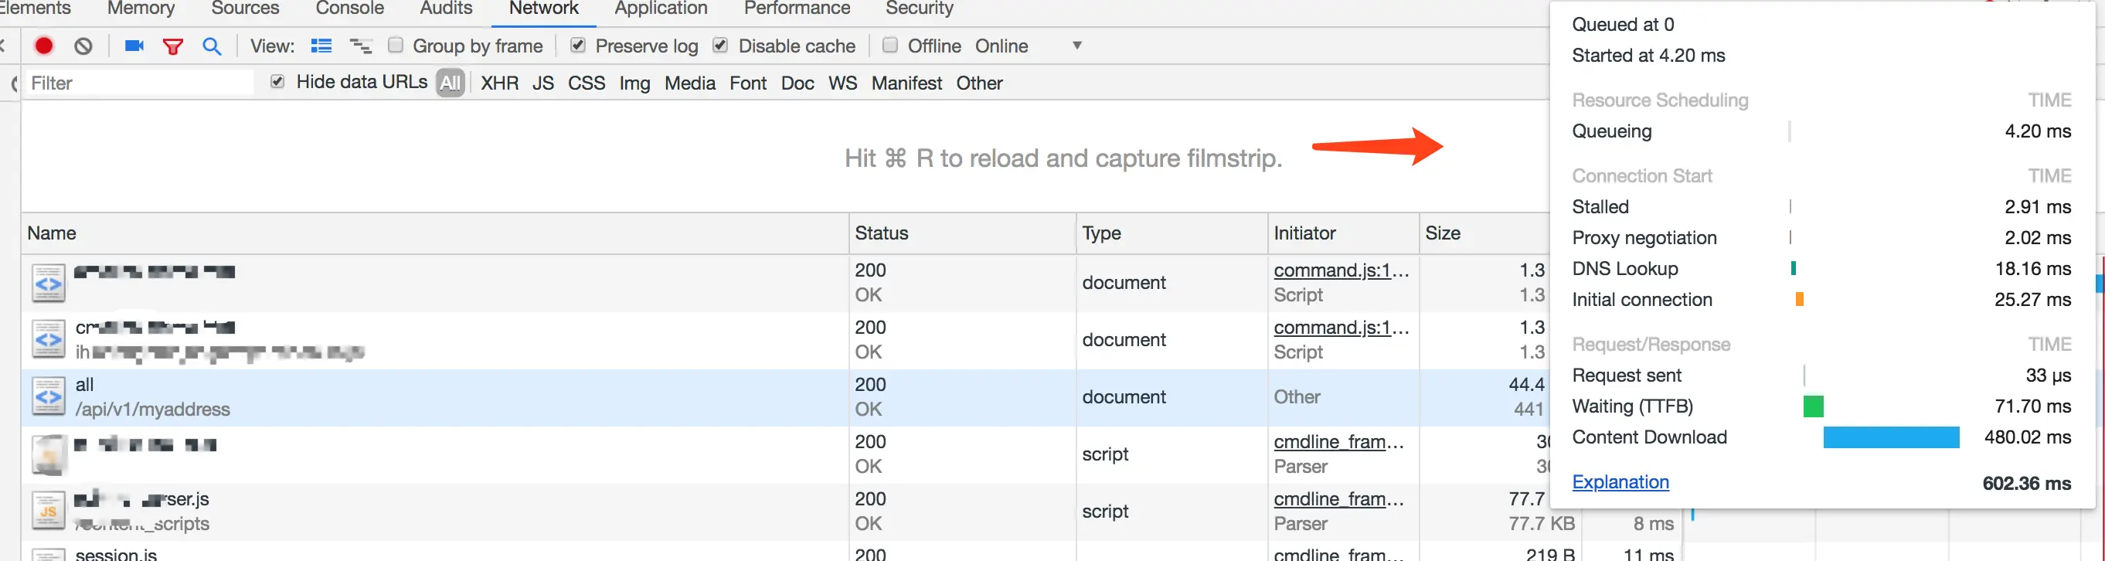Click JS file icon of parser.js row

coord(48,512)
